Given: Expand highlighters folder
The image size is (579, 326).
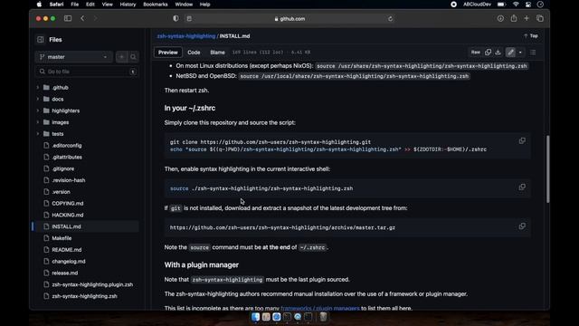Looking at the screenshot, I should pyautogui.click(x=38, y=110).
